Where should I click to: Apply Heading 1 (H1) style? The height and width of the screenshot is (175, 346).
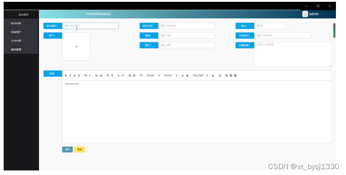pyautogui.click(x=96, y=75)
